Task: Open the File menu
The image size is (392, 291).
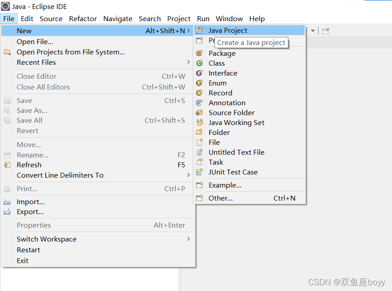Action: (x=9, y=19)
